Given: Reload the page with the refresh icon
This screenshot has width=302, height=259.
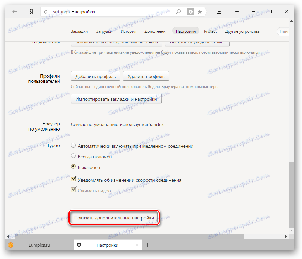Looking at the screenshot, I should (46, 12).
